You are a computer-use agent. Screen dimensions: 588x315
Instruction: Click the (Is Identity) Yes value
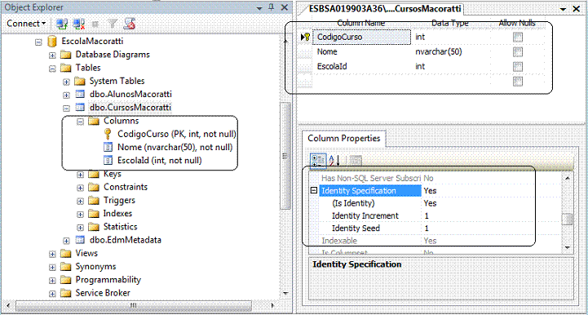430,203
